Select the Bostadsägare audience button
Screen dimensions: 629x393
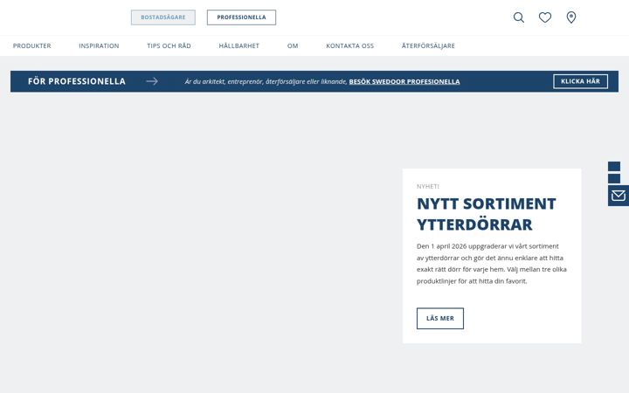(x=163, y=17)
